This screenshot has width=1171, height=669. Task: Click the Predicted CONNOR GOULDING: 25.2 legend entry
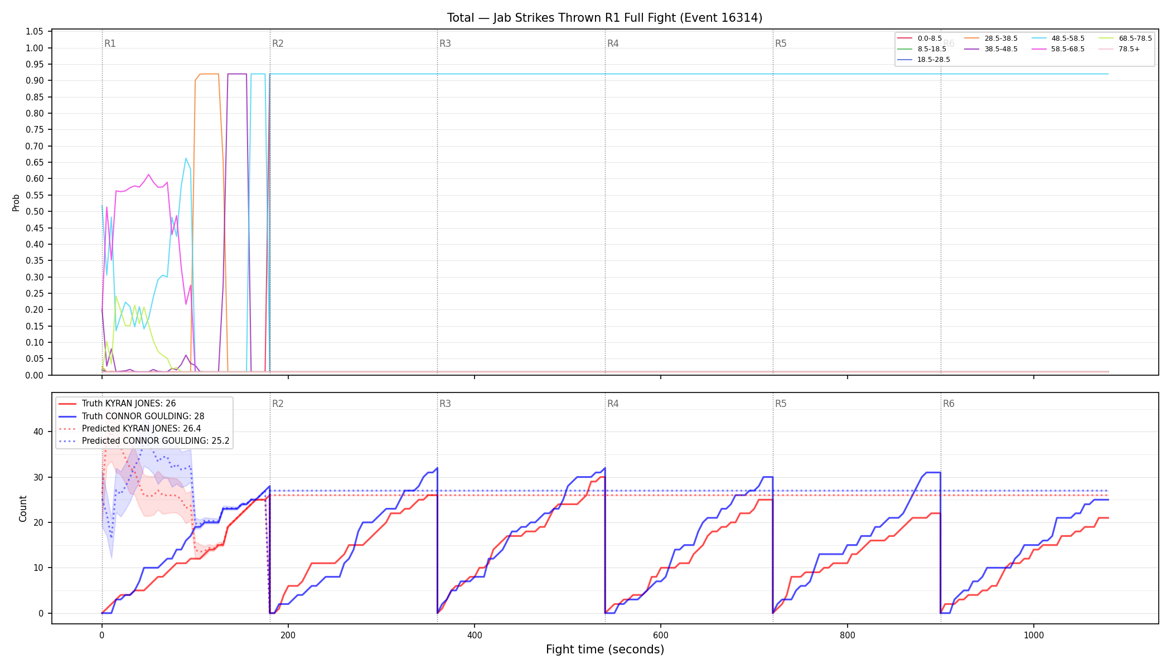144,441
